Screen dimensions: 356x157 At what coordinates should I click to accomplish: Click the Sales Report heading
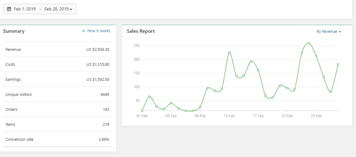(x=141, y=31)
